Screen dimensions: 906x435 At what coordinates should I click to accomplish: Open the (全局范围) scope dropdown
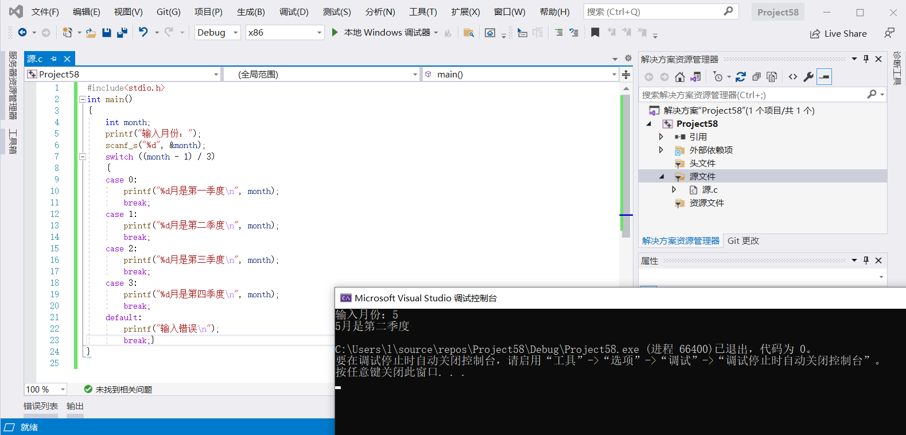point(321,75)
